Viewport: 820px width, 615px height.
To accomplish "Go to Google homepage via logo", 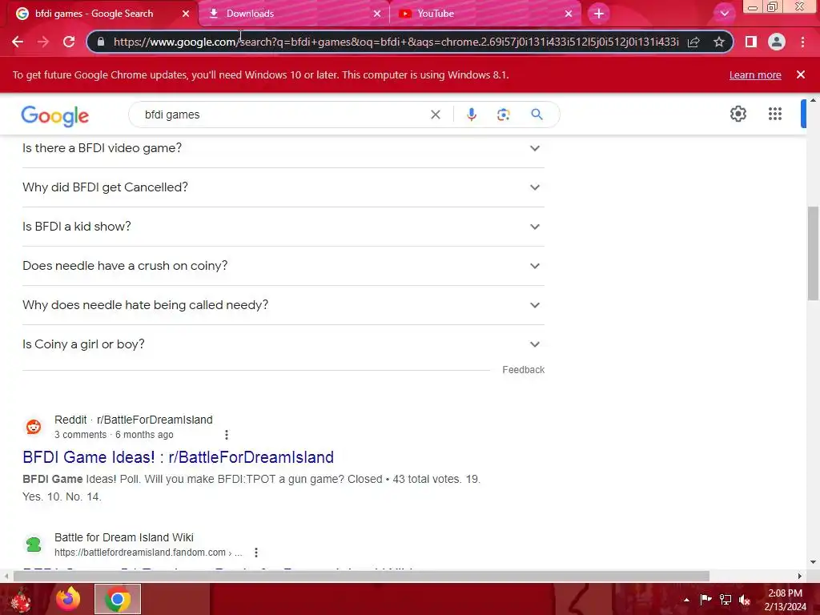I will (55, 116).
